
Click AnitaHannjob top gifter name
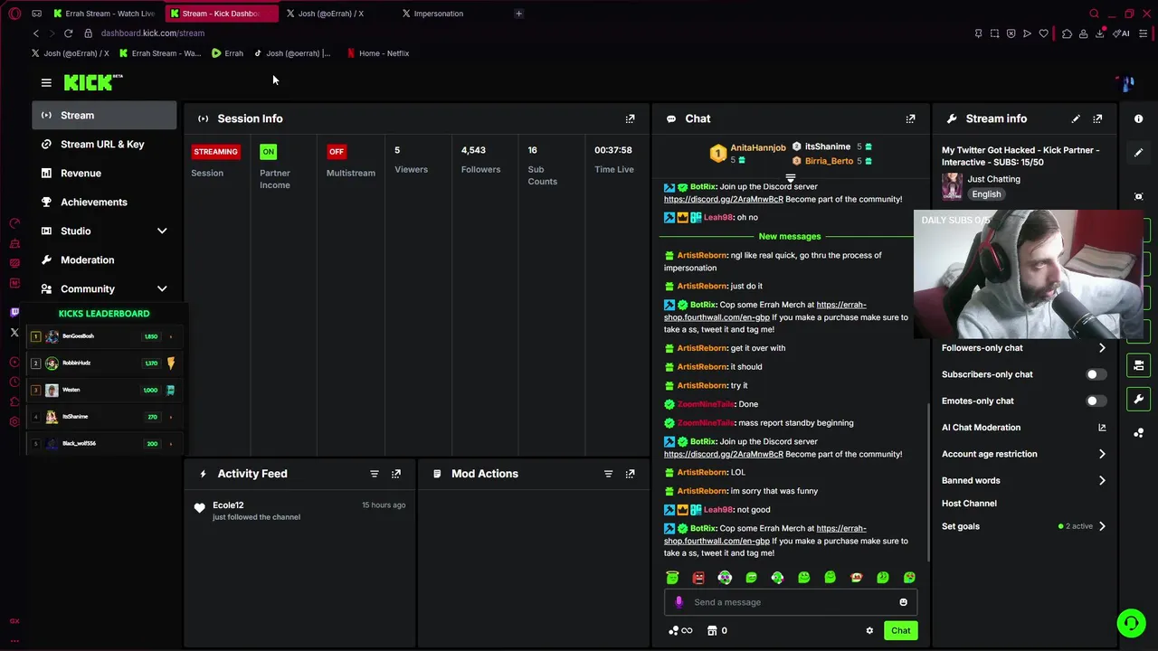tap(757, 147)
